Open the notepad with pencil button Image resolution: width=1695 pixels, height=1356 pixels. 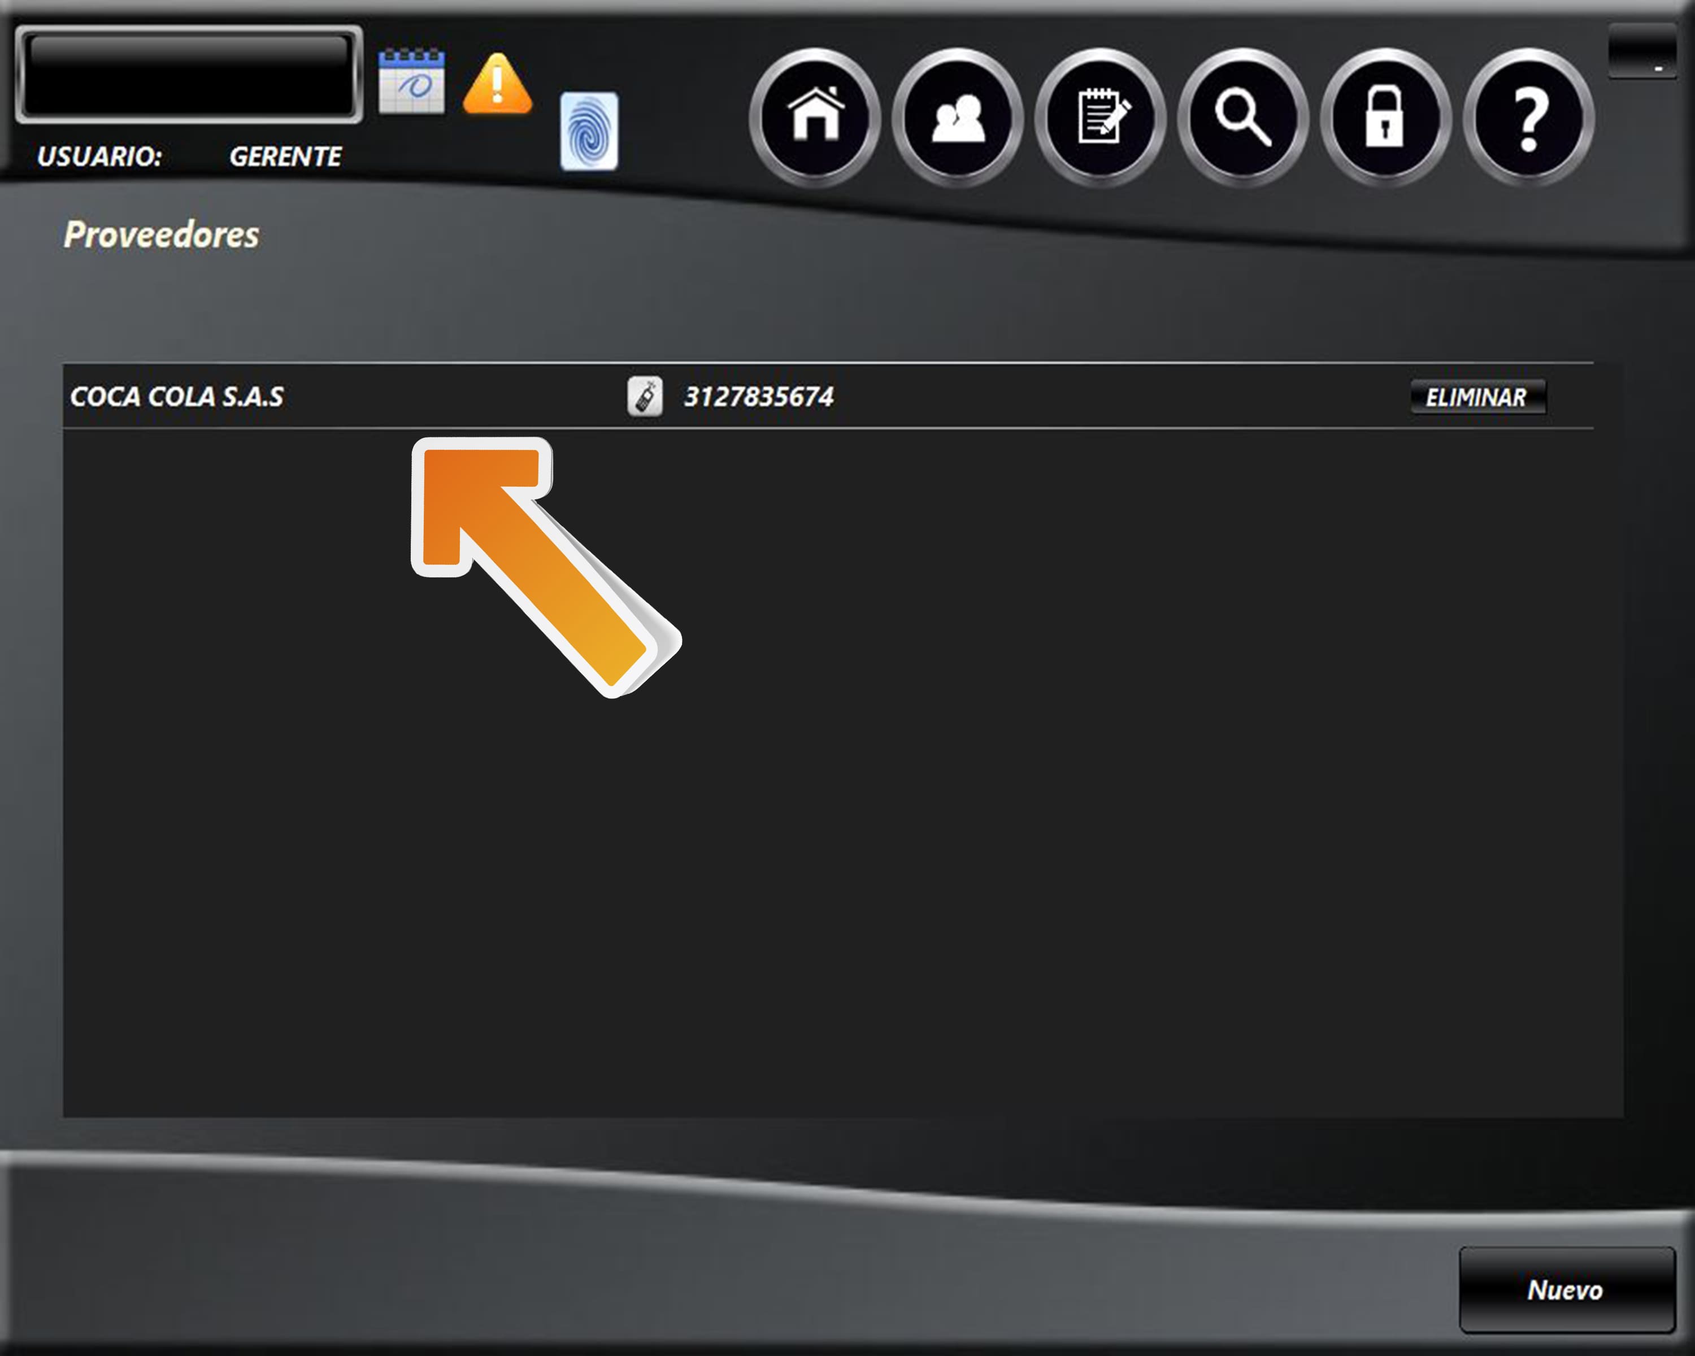click(x=1101, y=118)
